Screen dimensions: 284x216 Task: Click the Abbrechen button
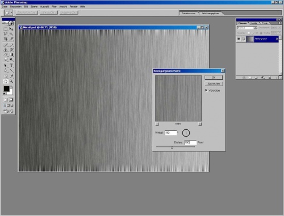point(214,84)
